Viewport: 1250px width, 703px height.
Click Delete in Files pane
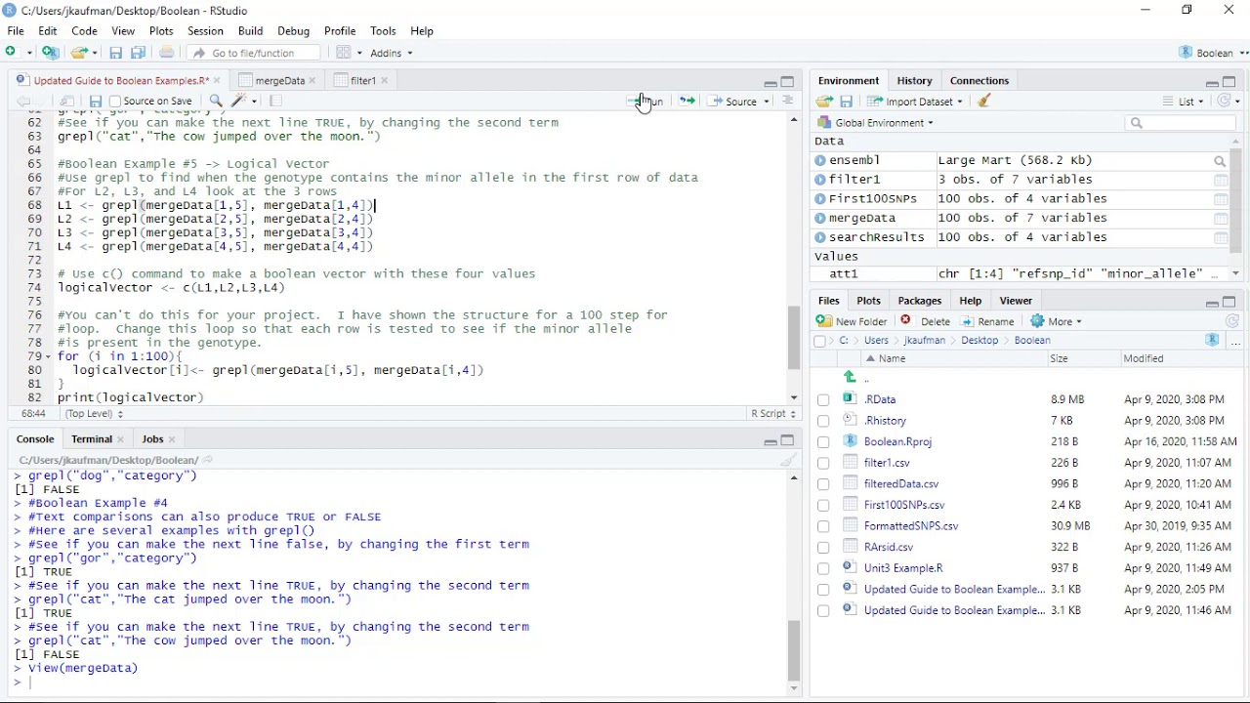click(x=926, y=321)
